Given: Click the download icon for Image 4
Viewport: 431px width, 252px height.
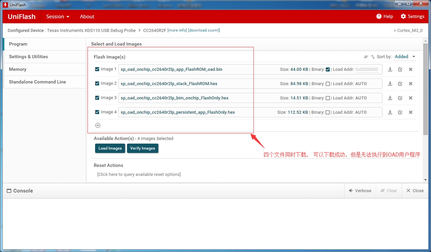Looking at the screenshot, I should (390, 113).
